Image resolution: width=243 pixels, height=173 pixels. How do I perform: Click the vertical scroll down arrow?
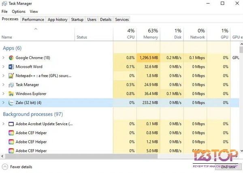[241, 151]
